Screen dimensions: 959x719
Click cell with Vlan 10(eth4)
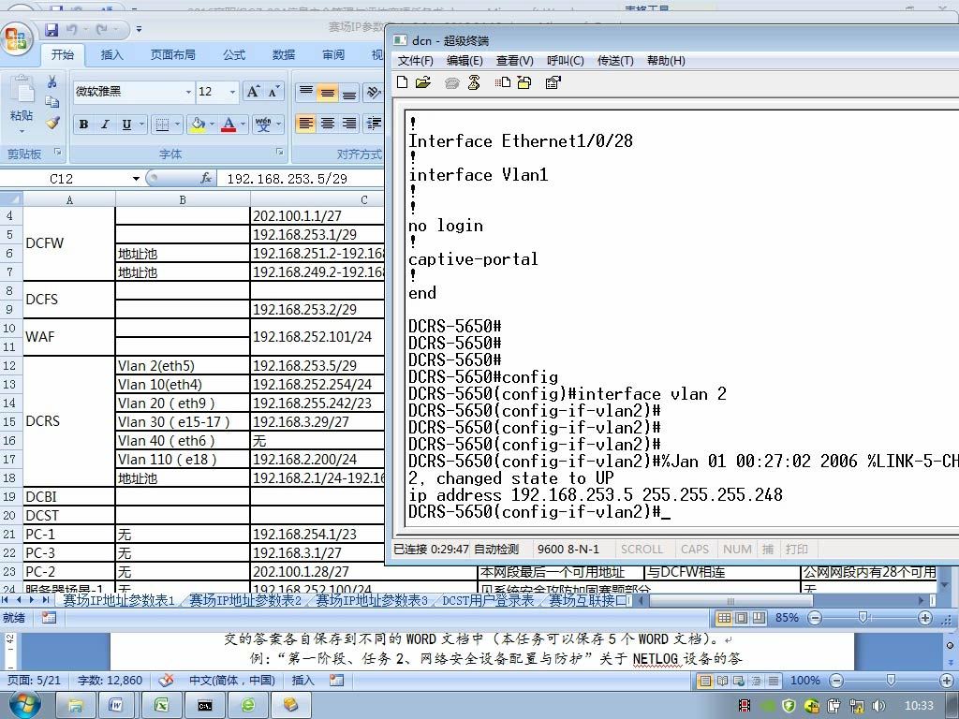click(x=183, y=384)
